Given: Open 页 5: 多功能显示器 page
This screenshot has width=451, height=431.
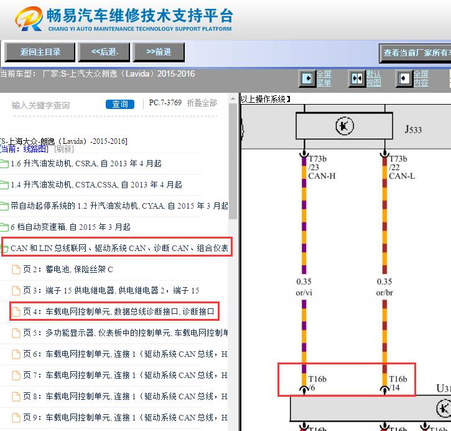Looking at the screenshot, I should (126, 333).
